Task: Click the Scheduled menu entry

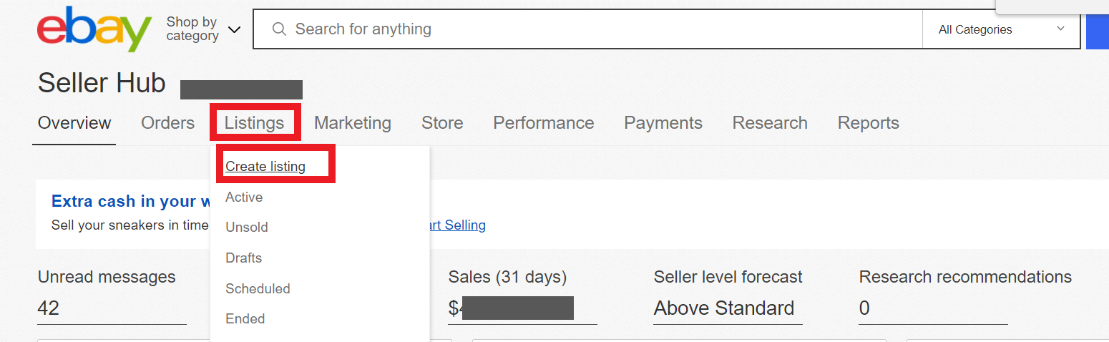Action: pyautogui.click(x=258, y=288)
